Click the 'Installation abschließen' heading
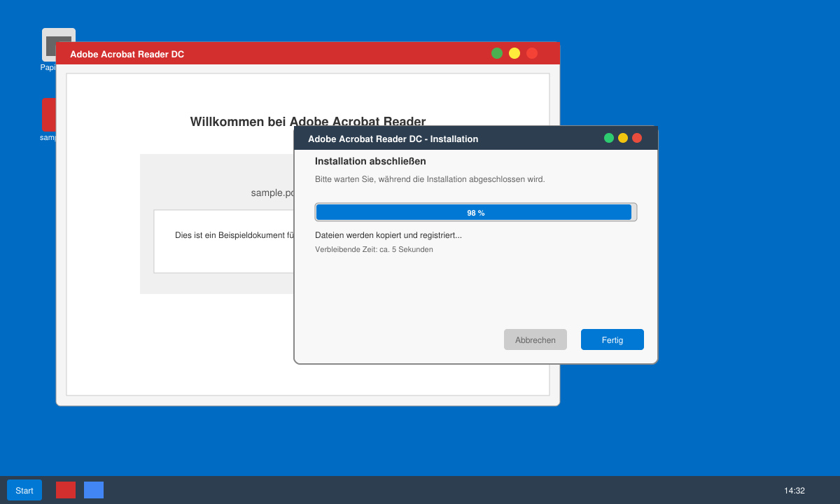 pos(370,161)
